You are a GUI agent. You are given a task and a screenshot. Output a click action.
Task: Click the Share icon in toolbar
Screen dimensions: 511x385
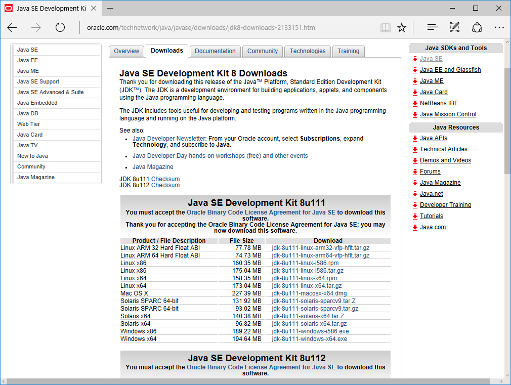click(477, 27)
